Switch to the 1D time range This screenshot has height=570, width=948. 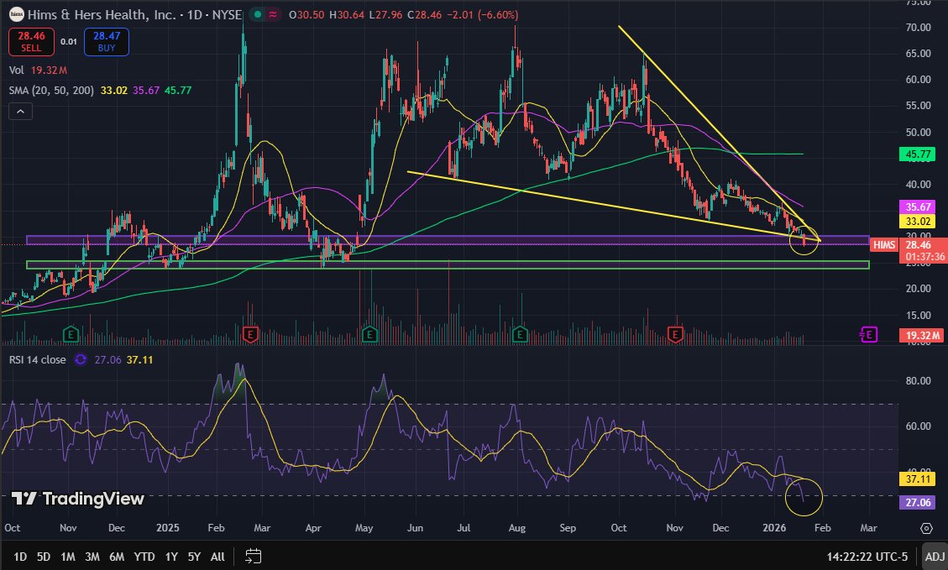click(x=20, y=556)
